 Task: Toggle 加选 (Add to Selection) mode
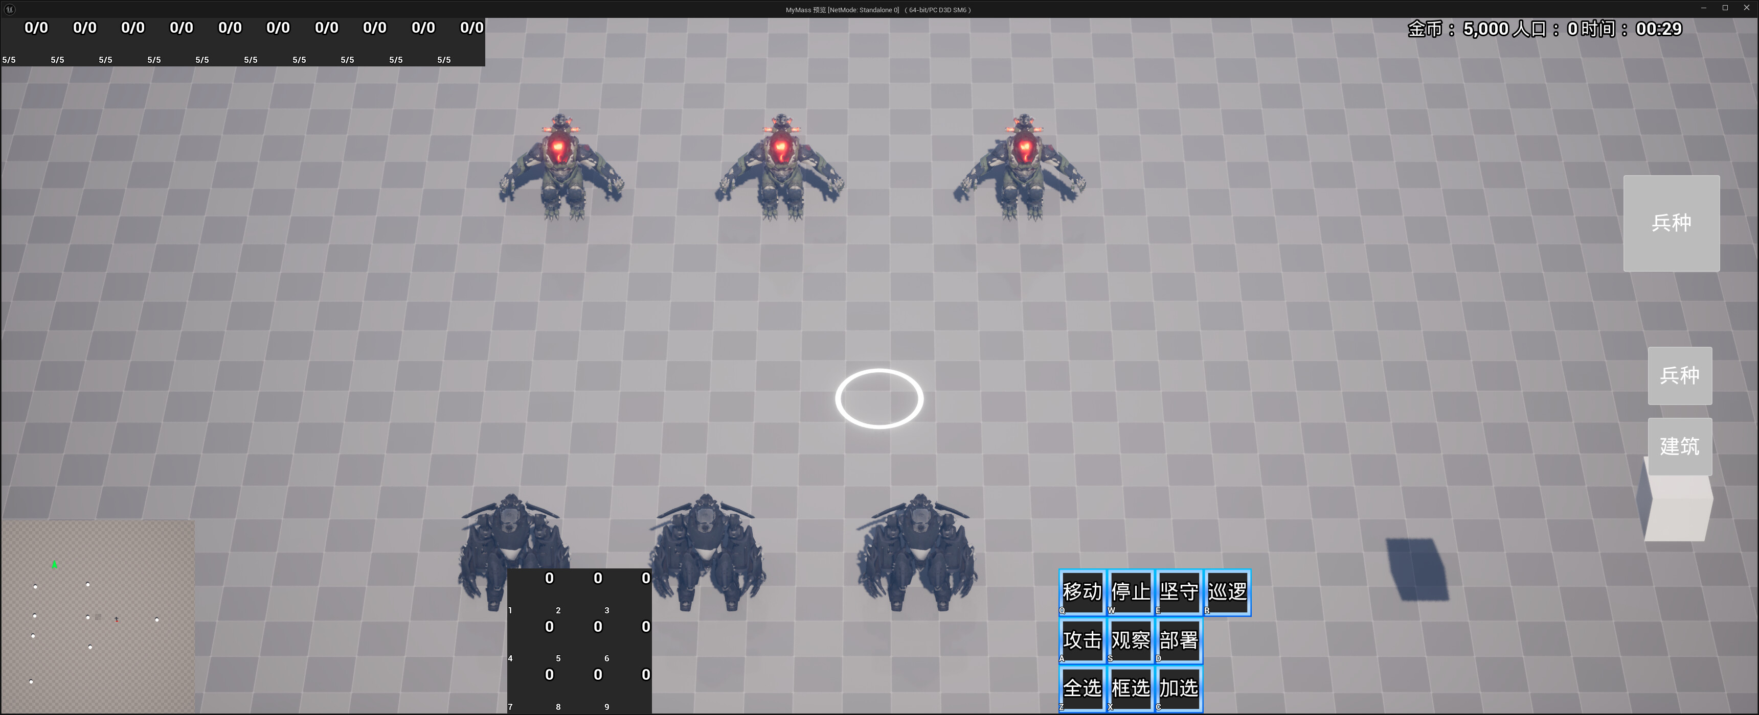[1179, 688]
